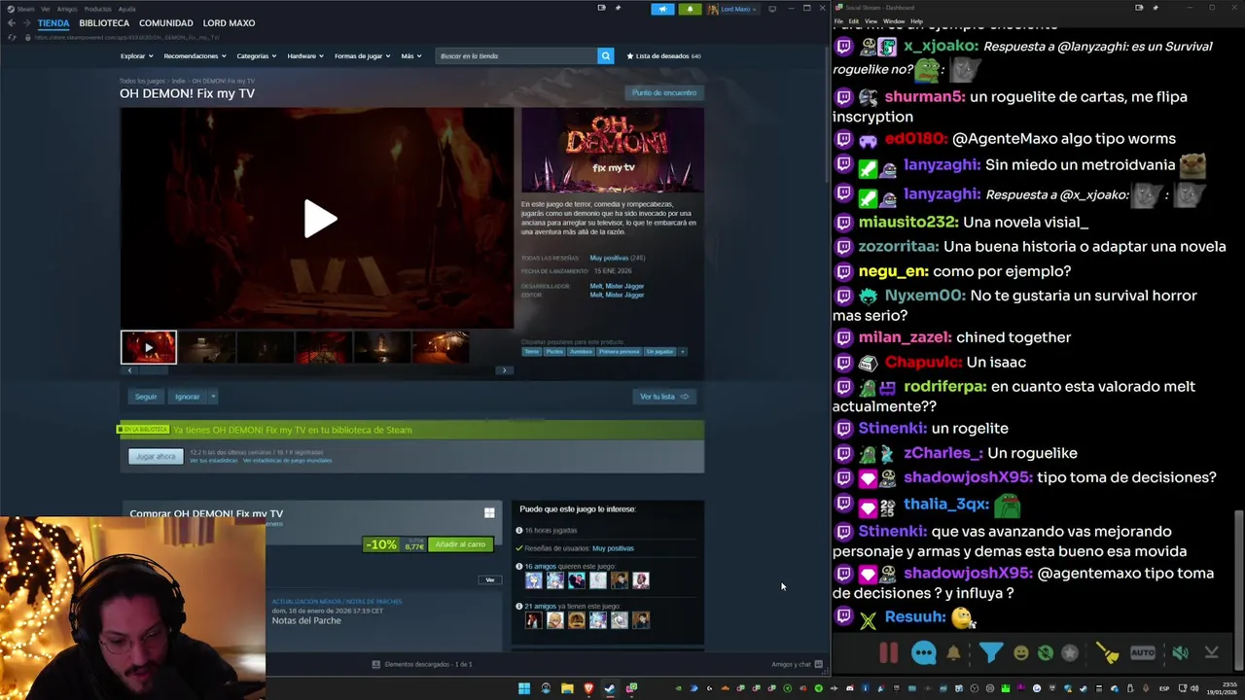Clear chat with the yellow broom icon
Image resolution: width=1245 pixels, height=700 pixels.
point(1107,653)
